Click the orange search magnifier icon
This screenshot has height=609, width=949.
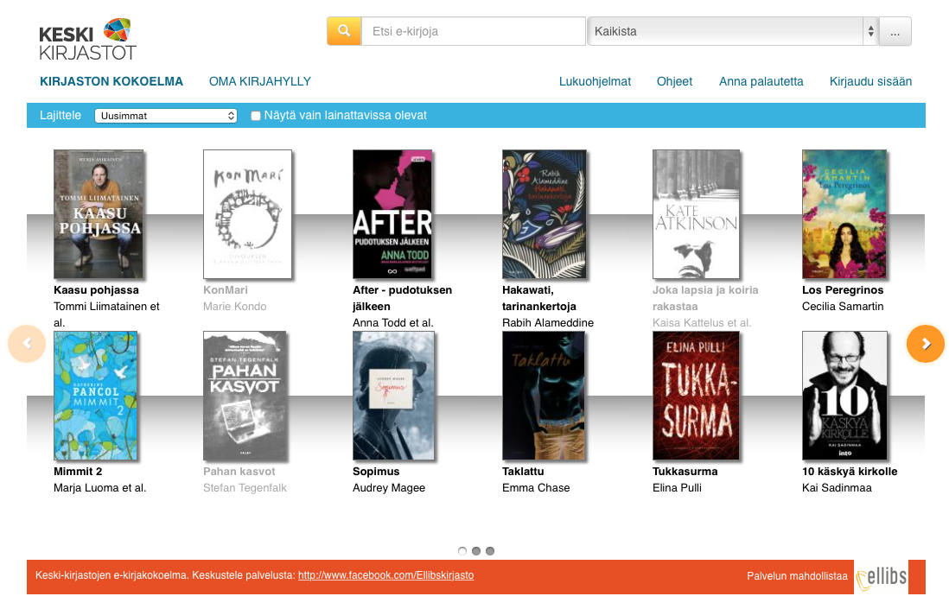click(344, 31)
